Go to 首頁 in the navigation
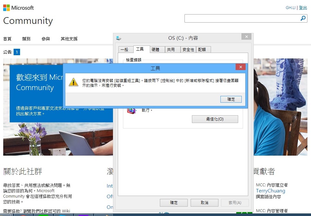 point(7,39)
